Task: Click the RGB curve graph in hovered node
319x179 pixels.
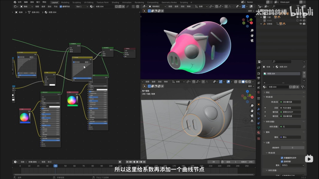Action: coord(82,70)
